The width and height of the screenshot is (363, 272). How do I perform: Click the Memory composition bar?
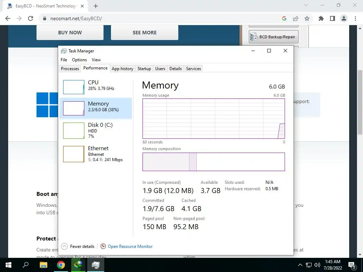coord(213,161)
